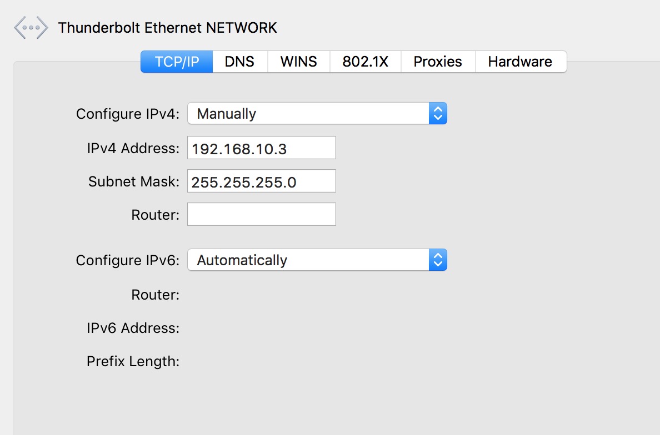Click the Configure IPv6 label
This screenshot has width=660, height=435.
click(128, 260)
